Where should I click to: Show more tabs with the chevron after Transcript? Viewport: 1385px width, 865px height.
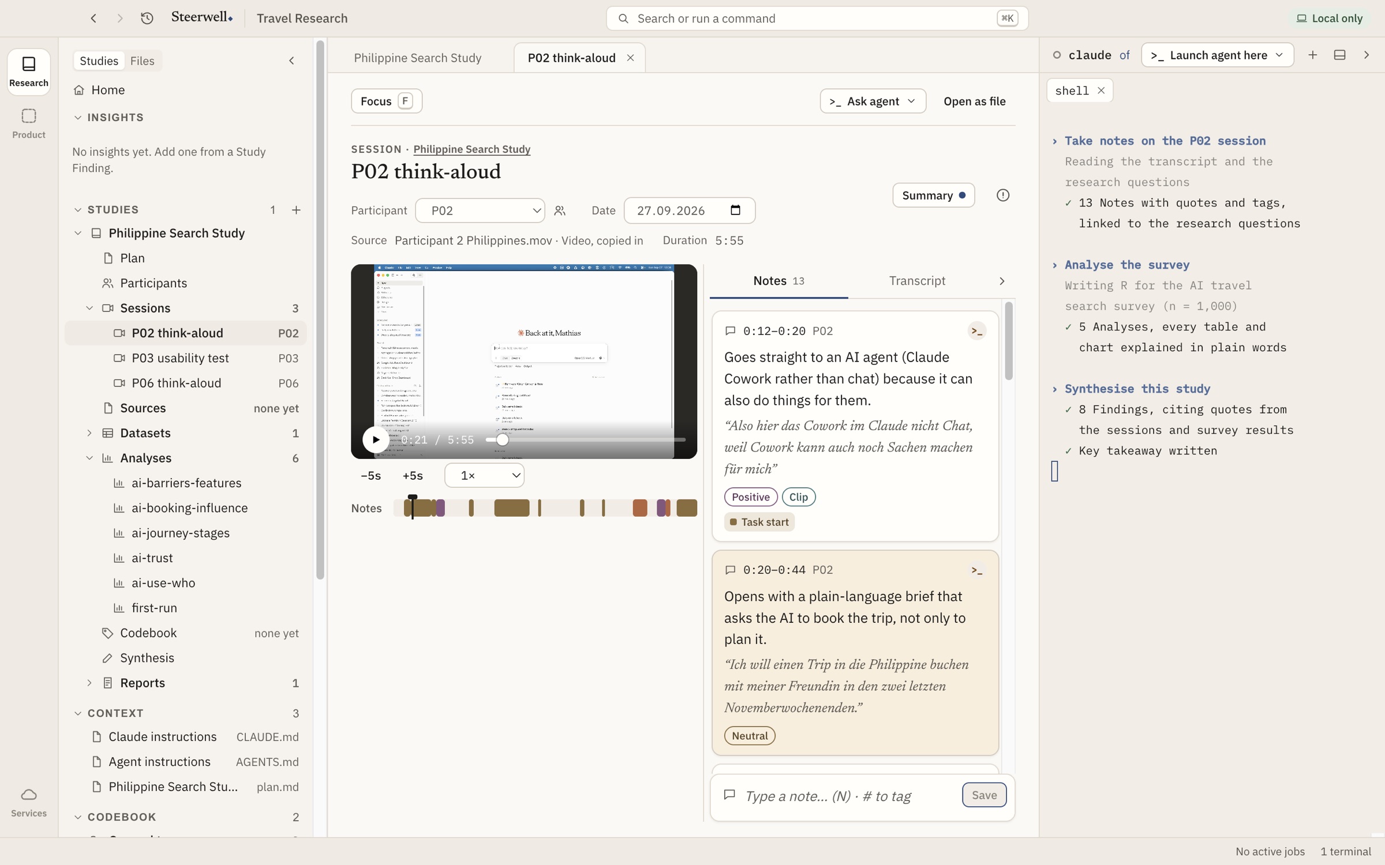point(1002,281)
